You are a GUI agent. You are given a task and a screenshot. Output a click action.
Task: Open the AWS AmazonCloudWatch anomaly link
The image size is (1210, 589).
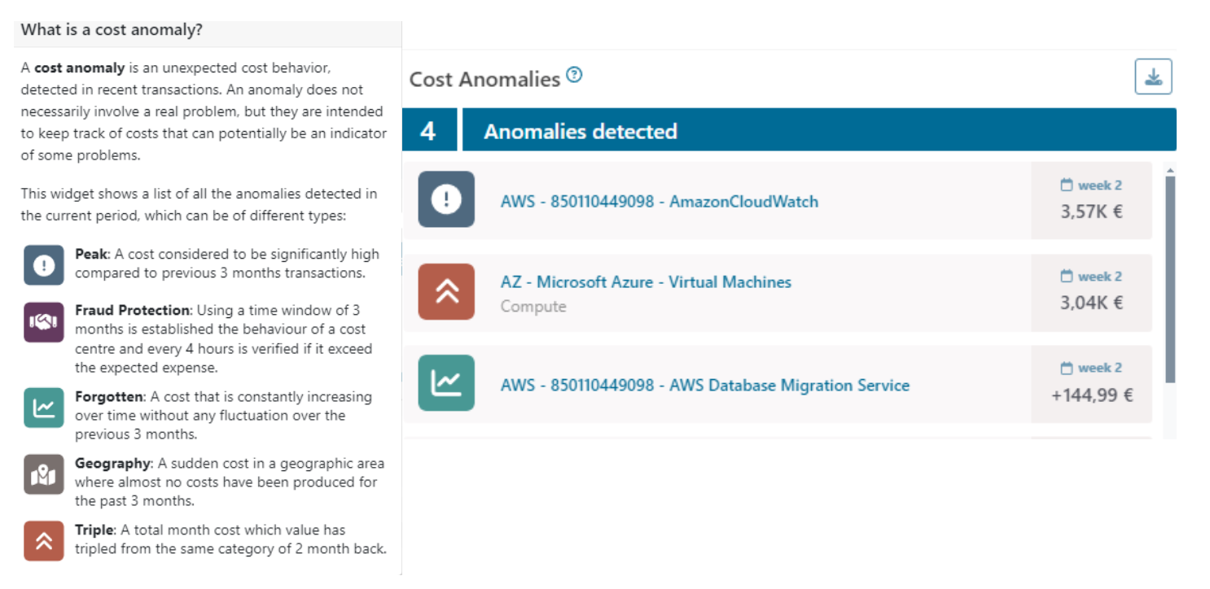point(659,202)
